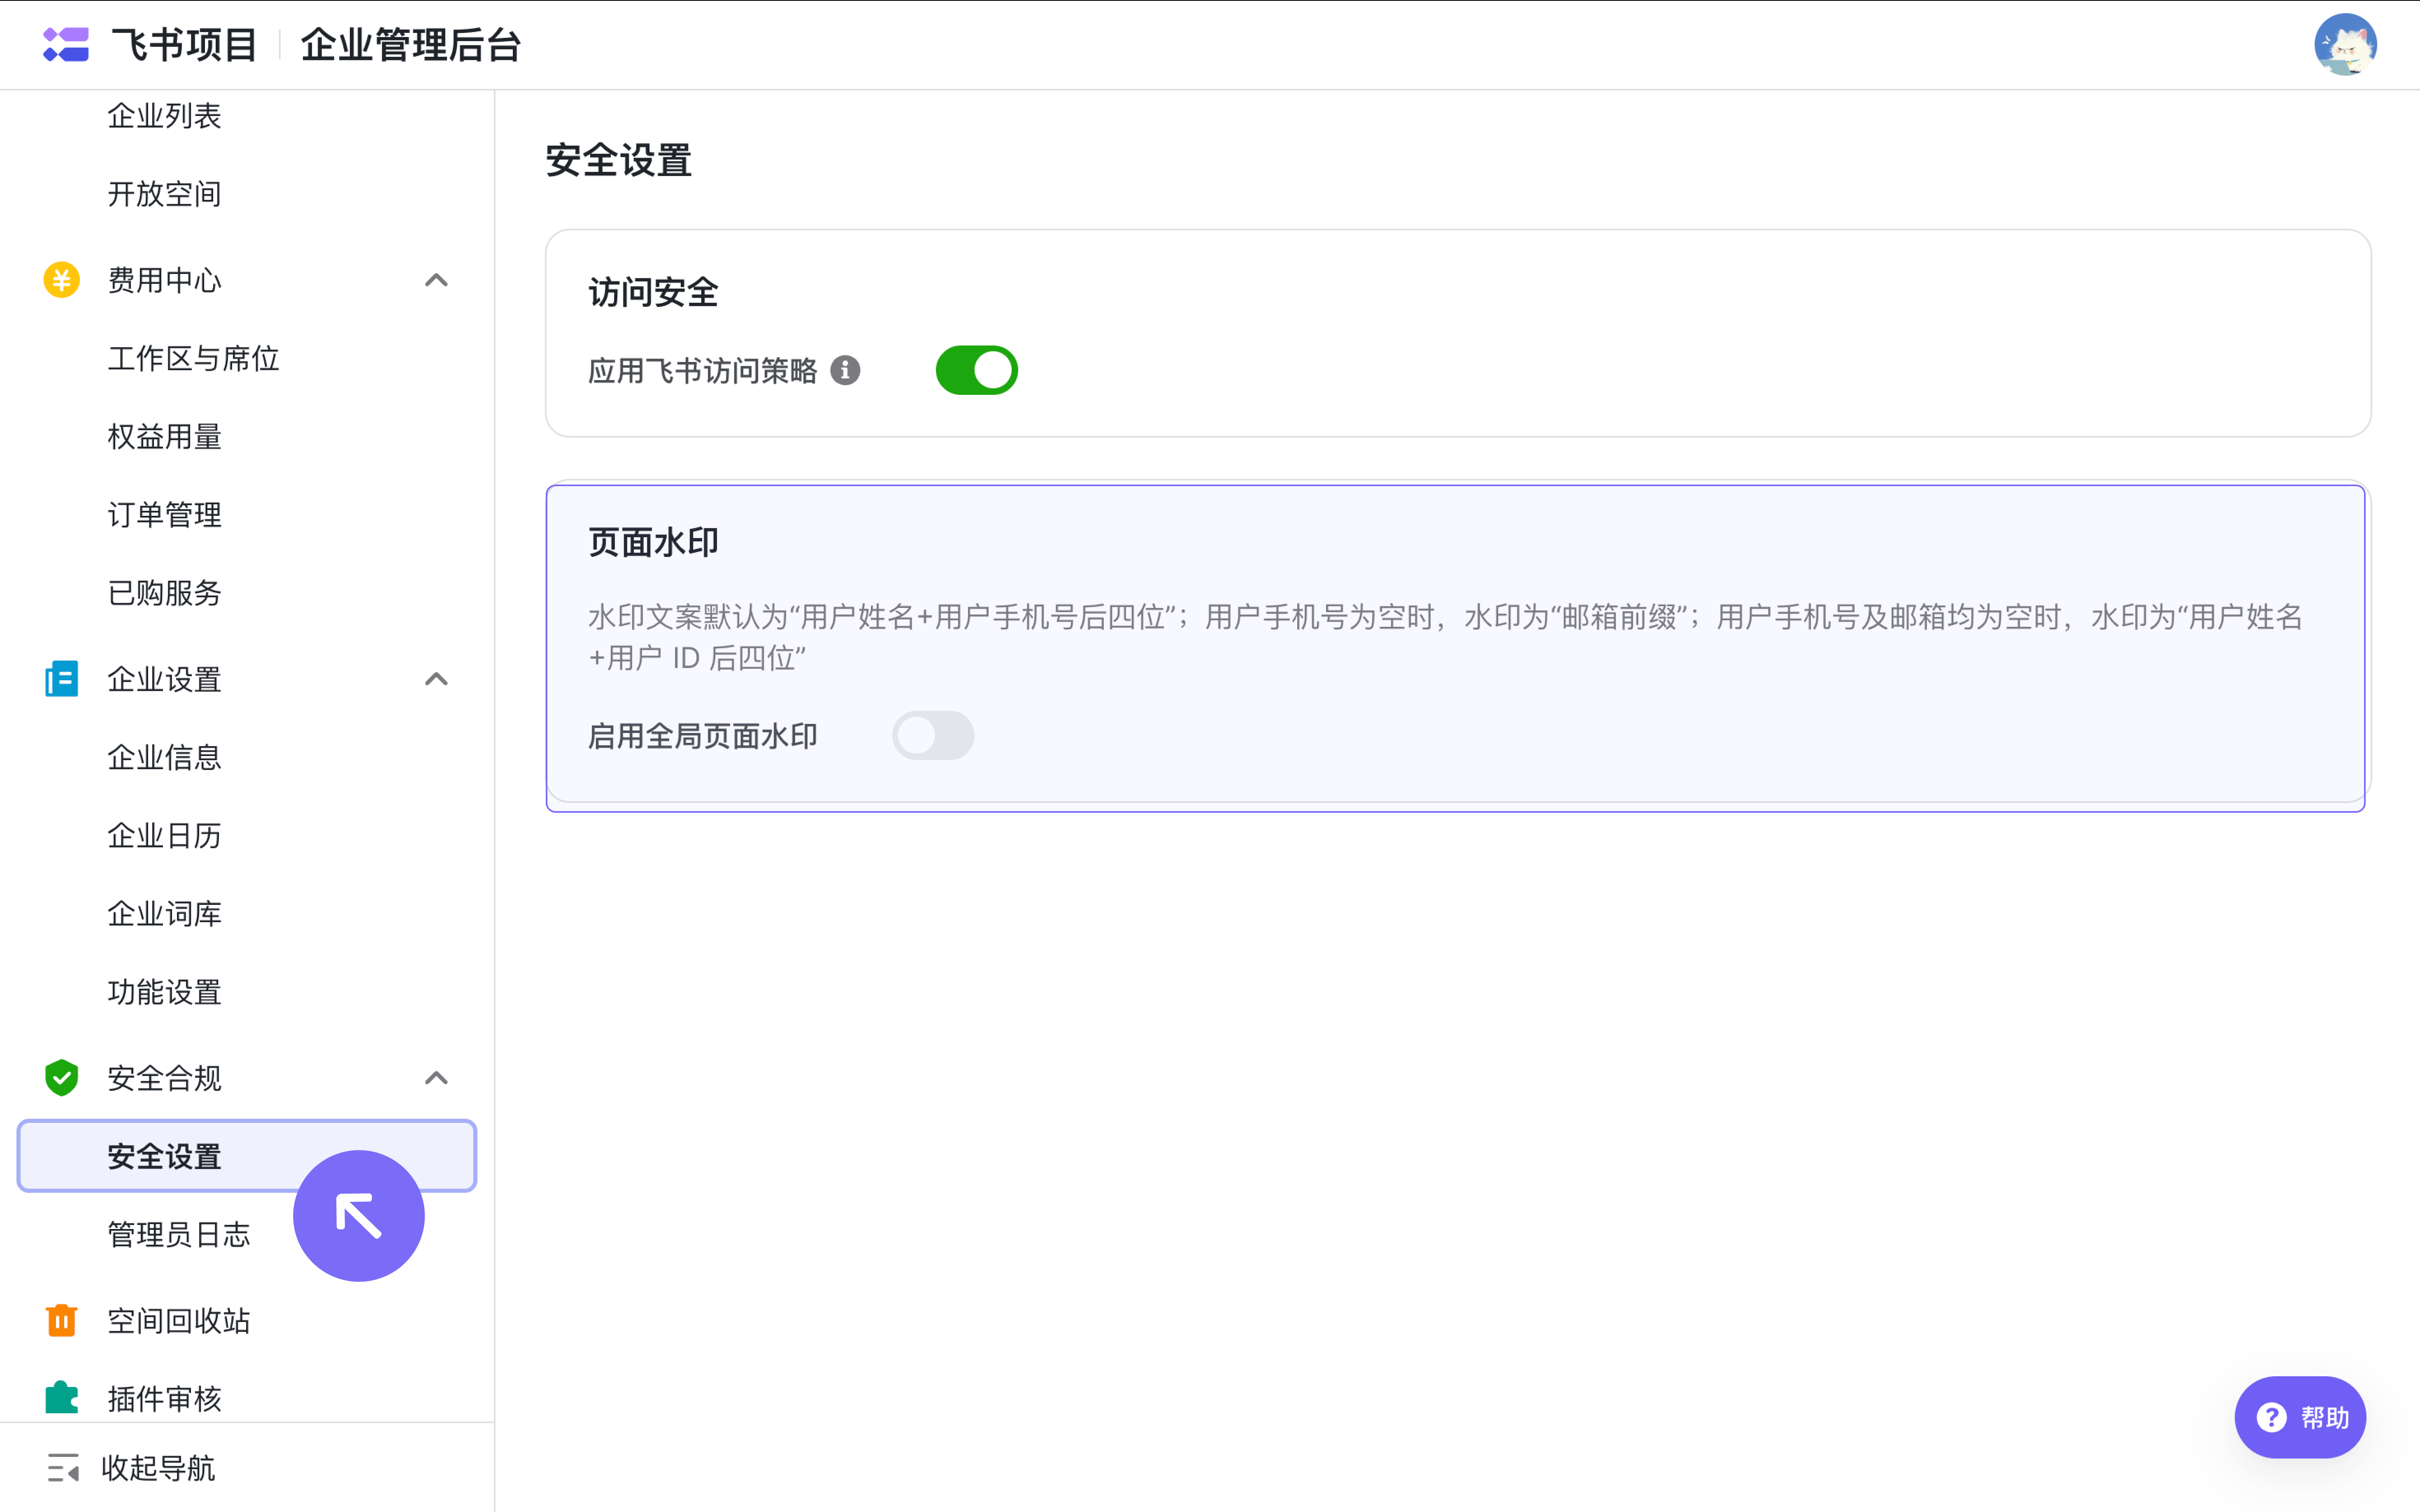Open 订单管理 page
The width and height of the screenshot is (2420, 1512).
tap(164, 514)
